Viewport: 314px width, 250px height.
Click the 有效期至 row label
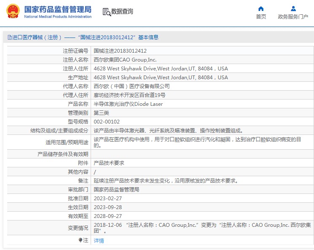78,216
